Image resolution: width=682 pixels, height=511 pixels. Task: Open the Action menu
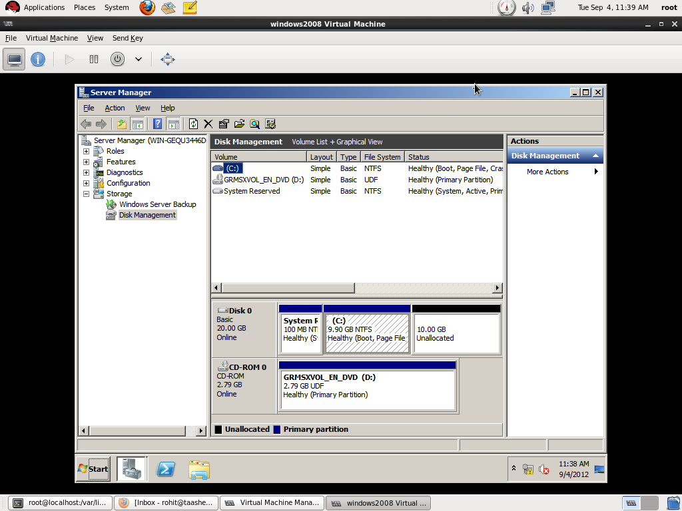pos(115,108)
